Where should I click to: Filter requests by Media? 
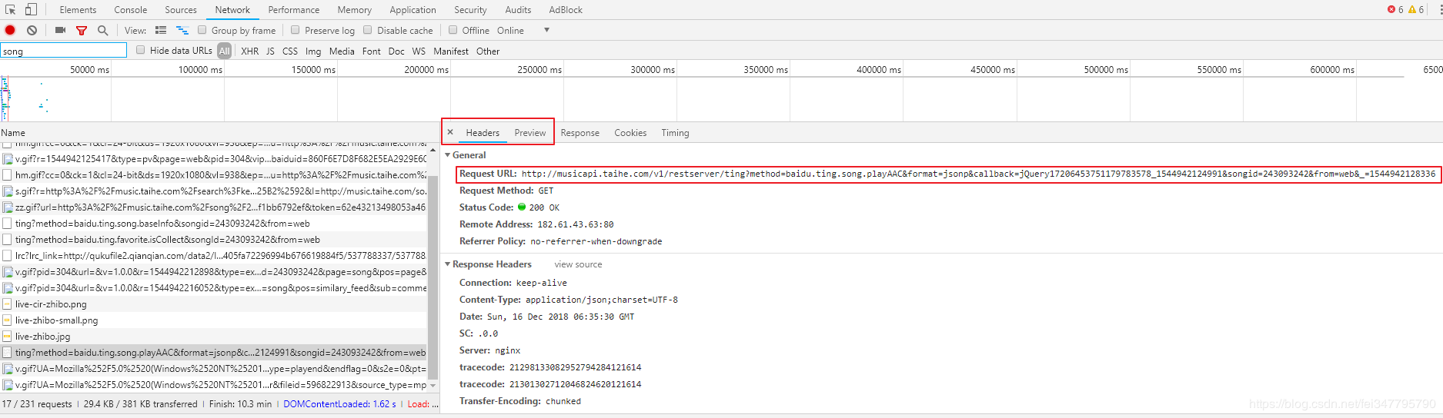tap(342, 51)
